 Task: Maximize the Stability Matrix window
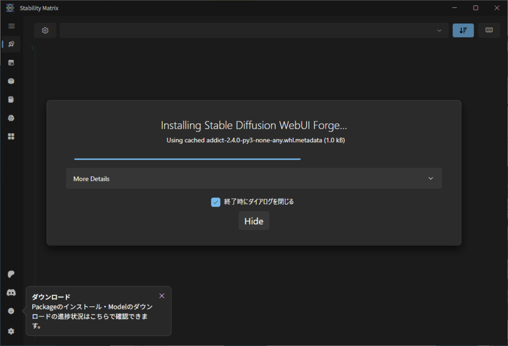coord(476,8)
